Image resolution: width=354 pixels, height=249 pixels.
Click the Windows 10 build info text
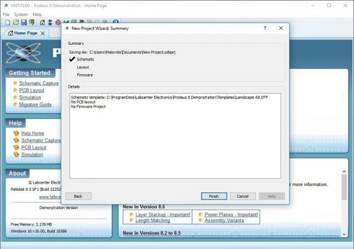click(x=39, y=231)
